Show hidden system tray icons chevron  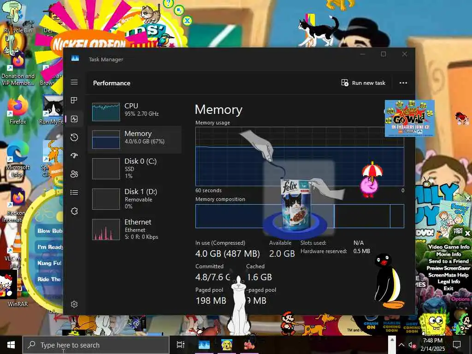click(x=401, y=345)
